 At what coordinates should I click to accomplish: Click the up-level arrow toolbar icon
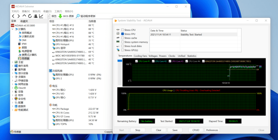(x=24, y=16)
